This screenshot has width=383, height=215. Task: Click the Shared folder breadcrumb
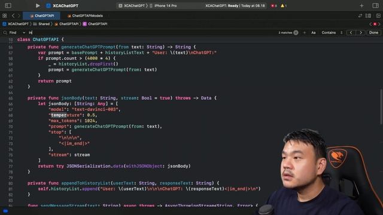[41, 24]
